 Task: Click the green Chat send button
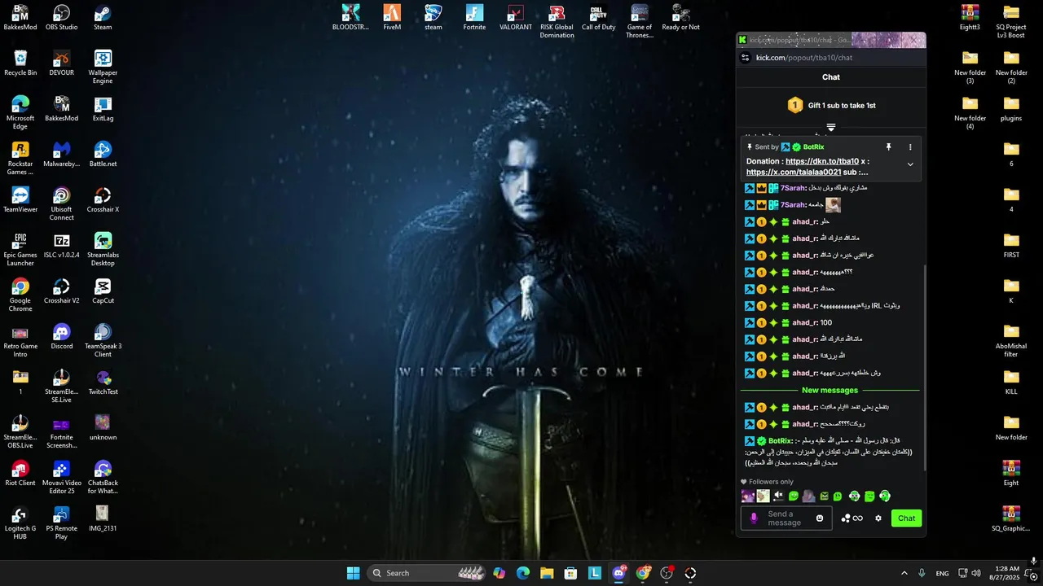(907, 518)
